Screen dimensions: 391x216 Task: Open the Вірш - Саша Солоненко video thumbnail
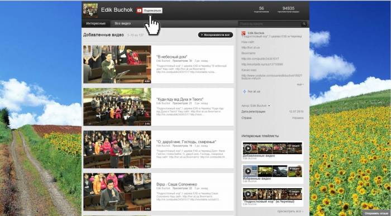(117, 192)
